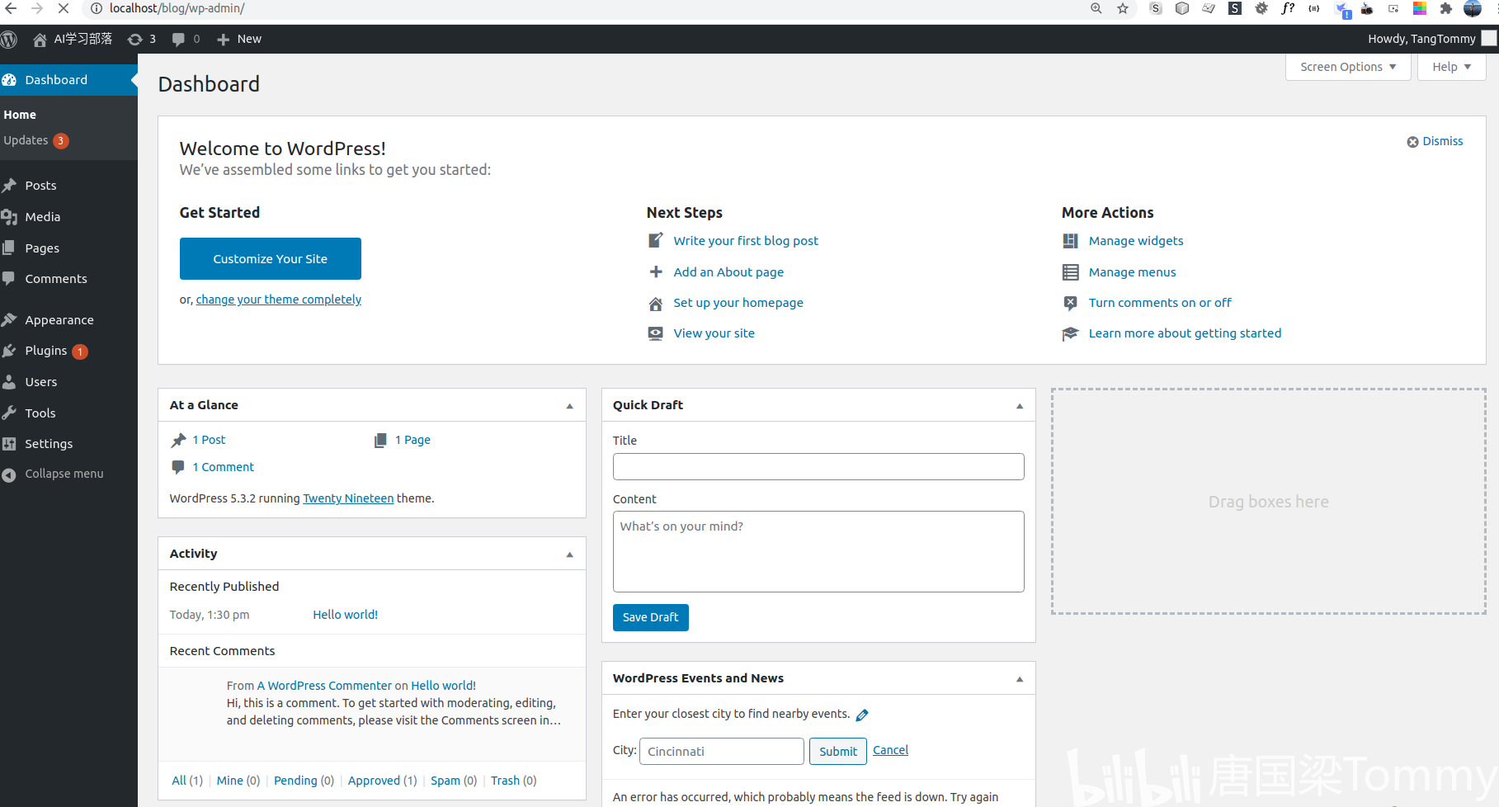Open the WordPress logo menu

pos(9,39)
